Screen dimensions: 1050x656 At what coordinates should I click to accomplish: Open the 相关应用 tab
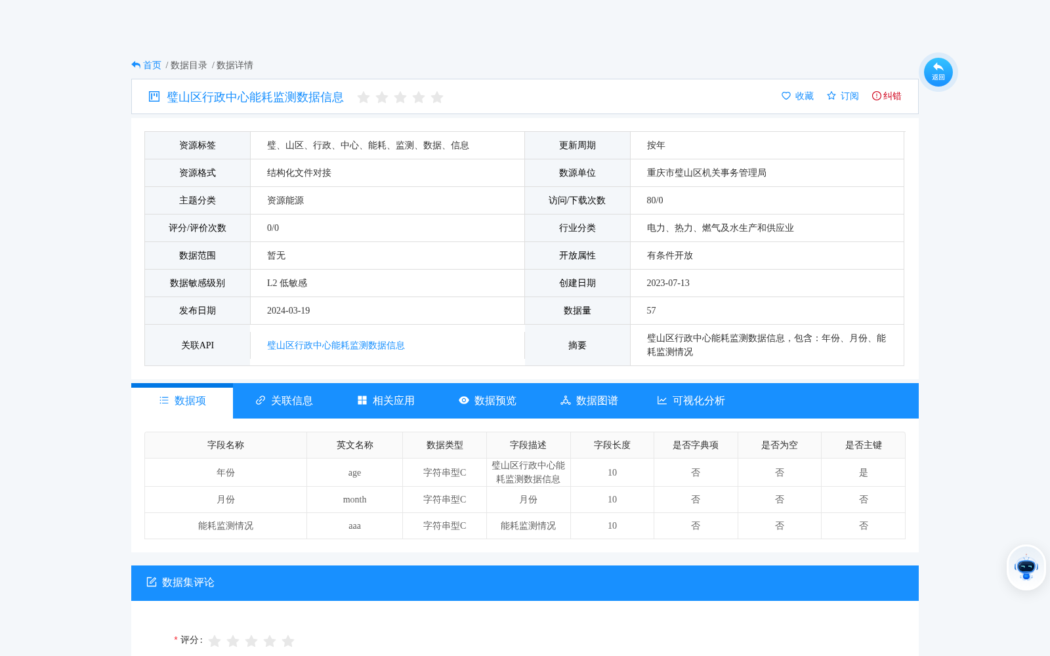click(x=385, y=401)
